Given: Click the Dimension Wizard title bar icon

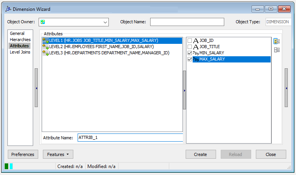Looking at the screenshot, I should click(x=8, y=9).
